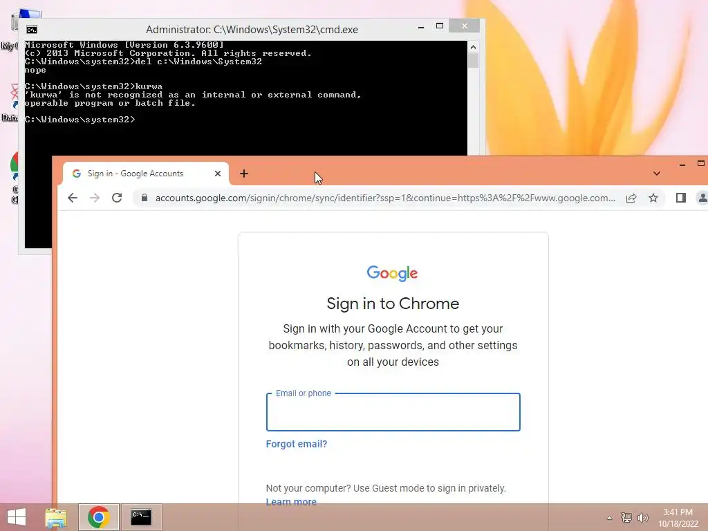Open the cmd.exe window system menu icon
The image size is (708, 531).
32,30
